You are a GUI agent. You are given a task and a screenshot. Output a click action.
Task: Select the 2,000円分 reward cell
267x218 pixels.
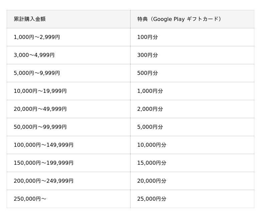pyautogui.click(x=150, y=109)
